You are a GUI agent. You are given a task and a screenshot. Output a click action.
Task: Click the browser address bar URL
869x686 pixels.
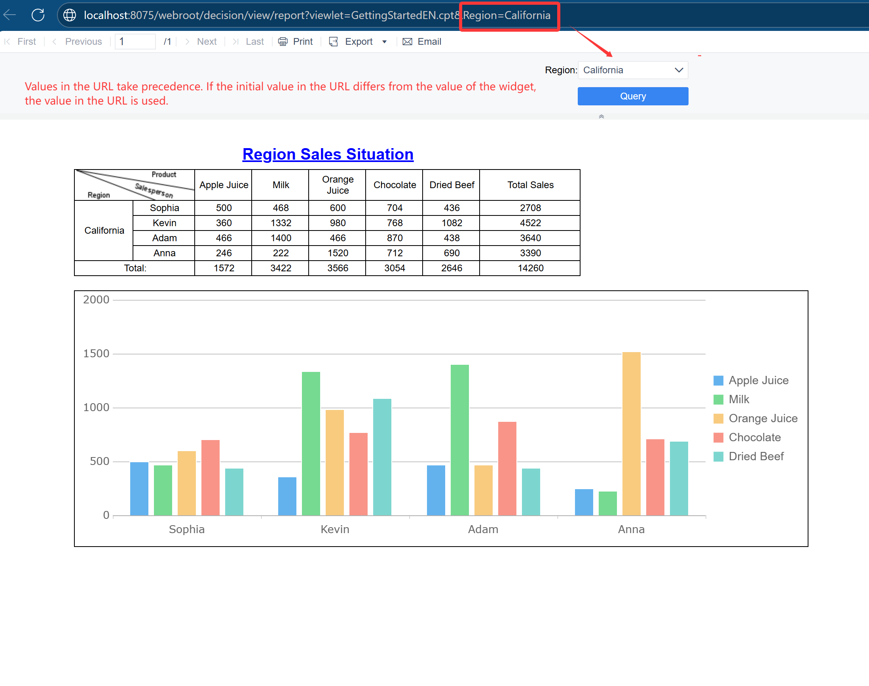pyautogui.click(x=317, y=15)
